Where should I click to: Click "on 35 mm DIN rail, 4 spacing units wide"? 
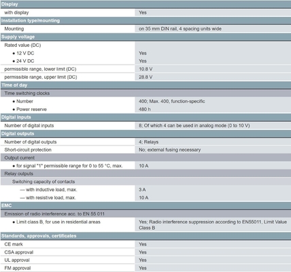tap(180, 29)
